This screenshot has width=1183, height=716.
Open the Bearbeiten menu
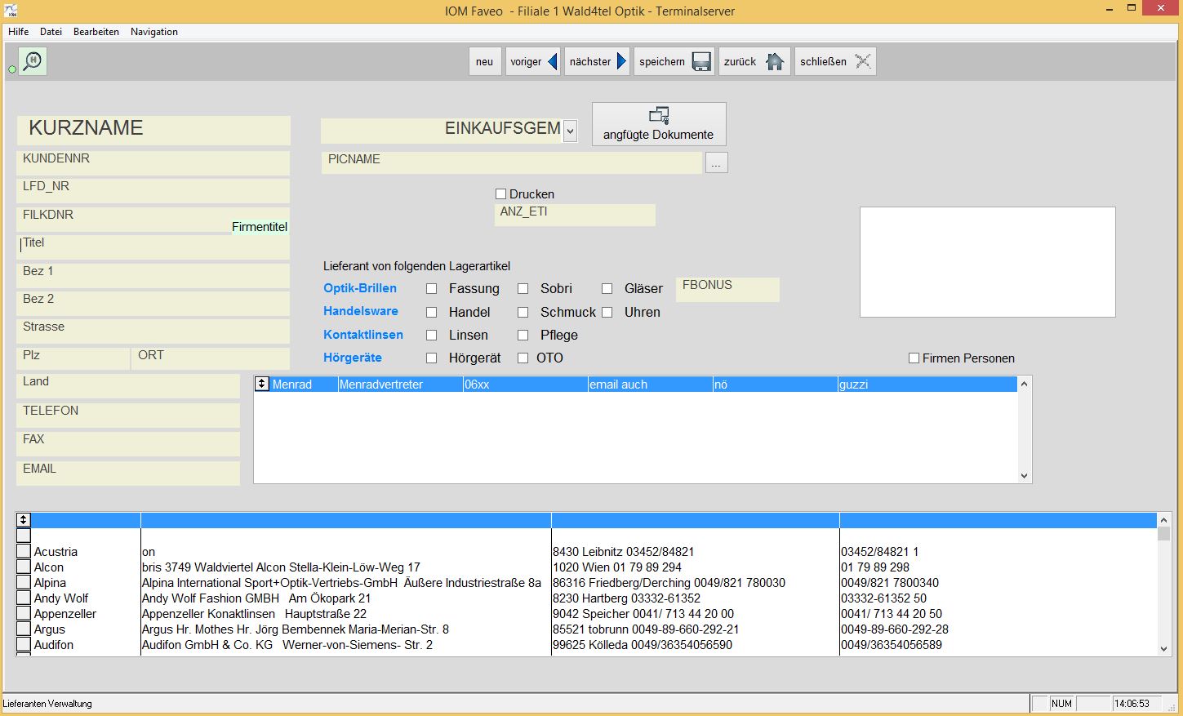click(96, 32)
